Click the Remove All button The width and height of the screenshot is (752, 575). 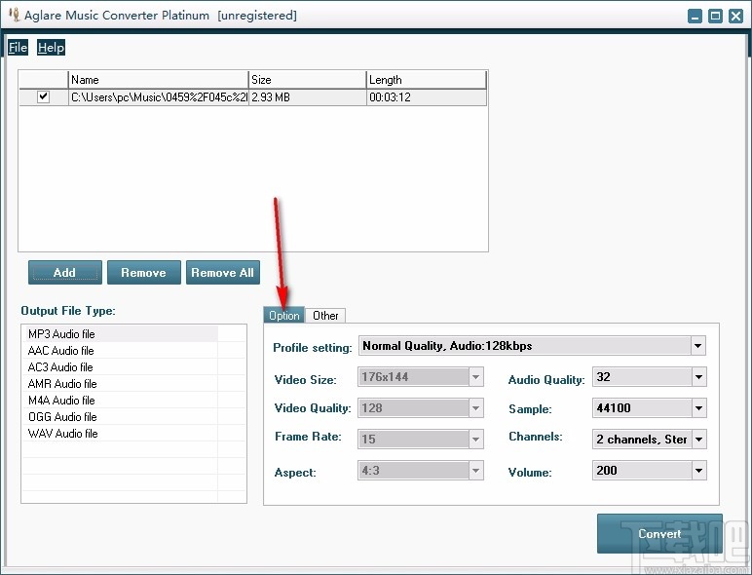pyautogui.click(x=223, y=273)
